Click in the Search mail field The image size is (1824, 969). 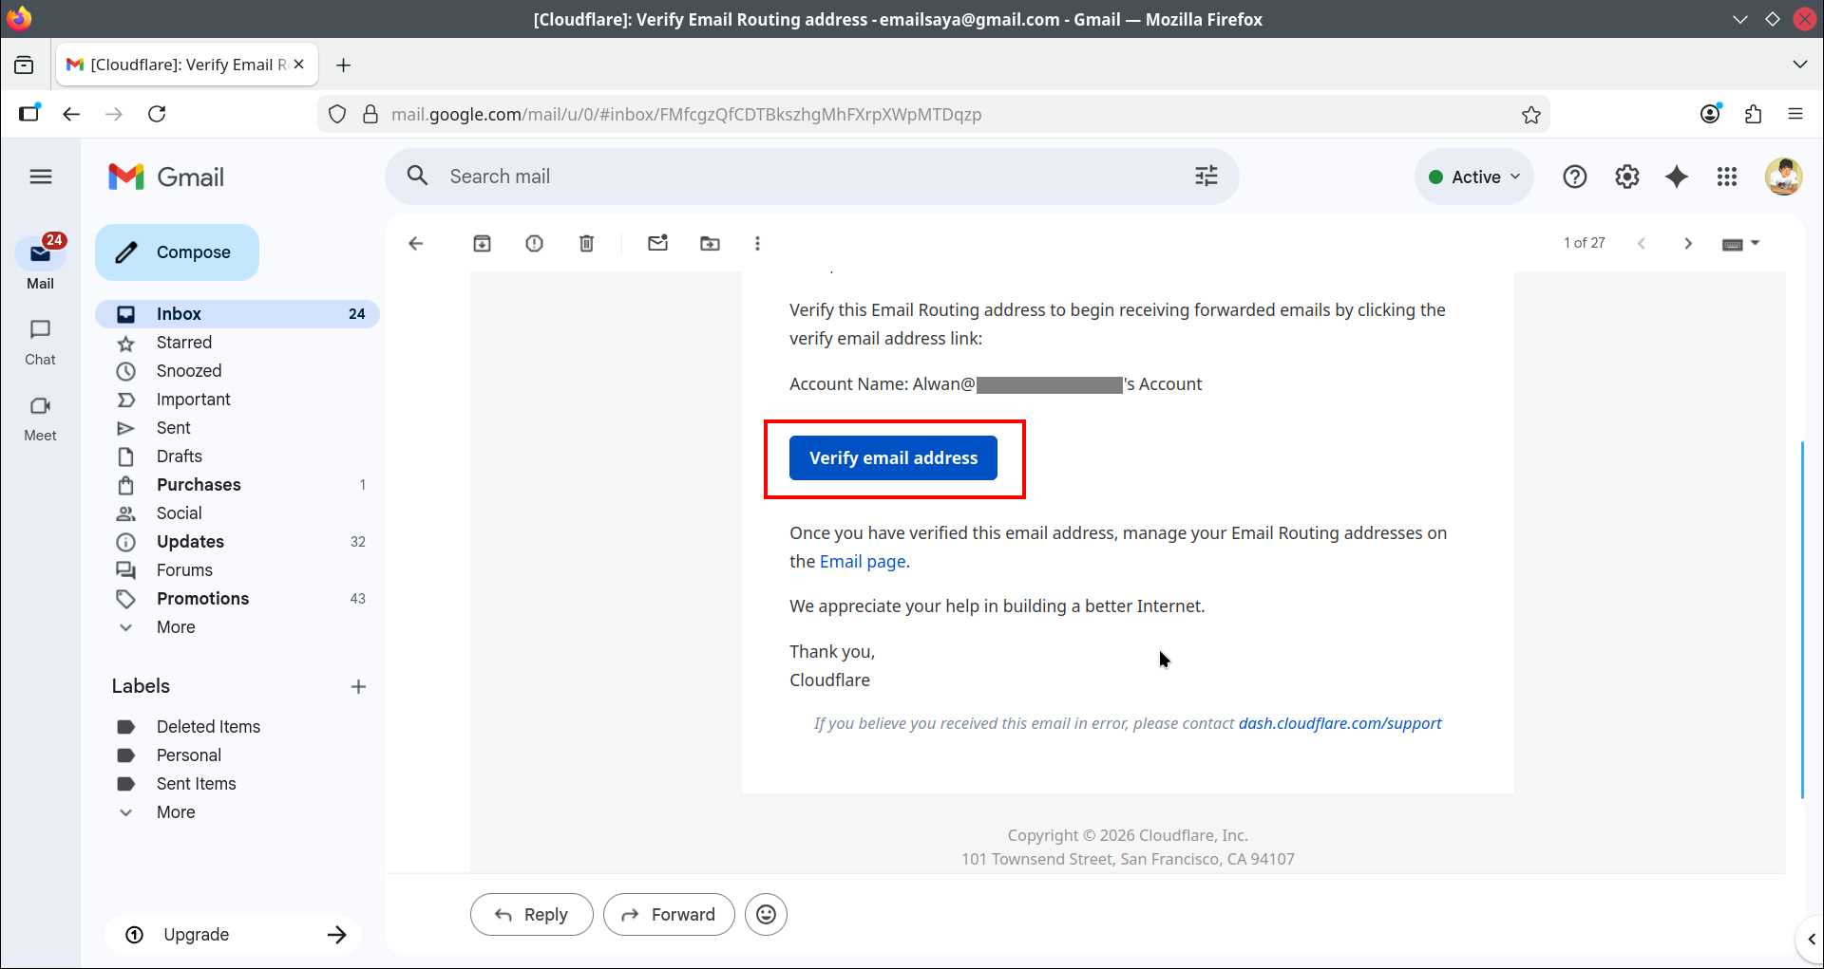point(807,177)
